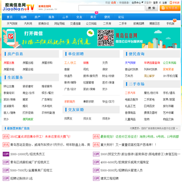Click the red 二手汽车 link

[x=130, y=93]
